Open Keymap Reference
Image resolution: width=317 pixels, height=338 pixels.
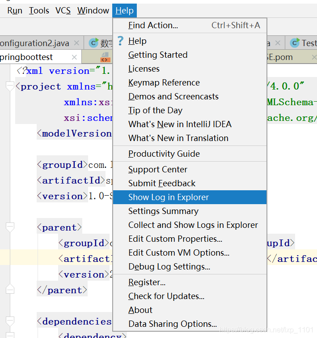point(190,82)
